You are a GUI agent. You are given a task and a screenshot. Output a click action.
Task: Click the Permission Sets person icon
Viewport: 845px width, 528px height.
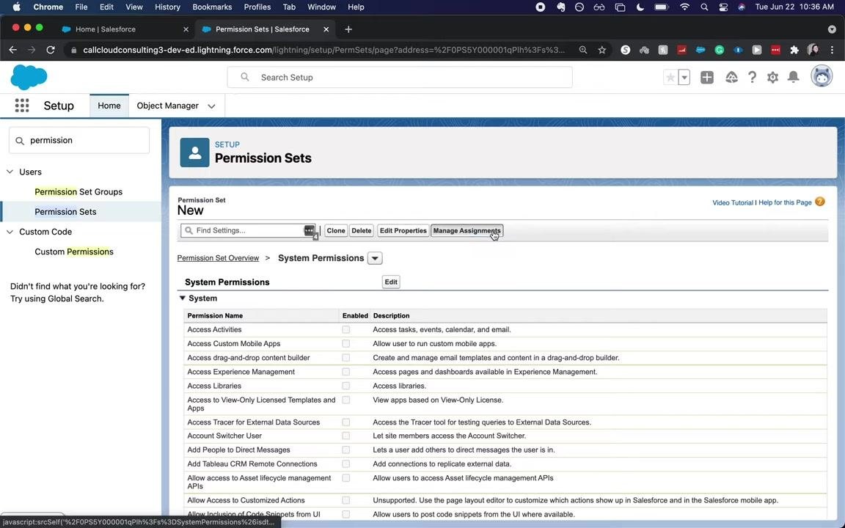point(194,153)
